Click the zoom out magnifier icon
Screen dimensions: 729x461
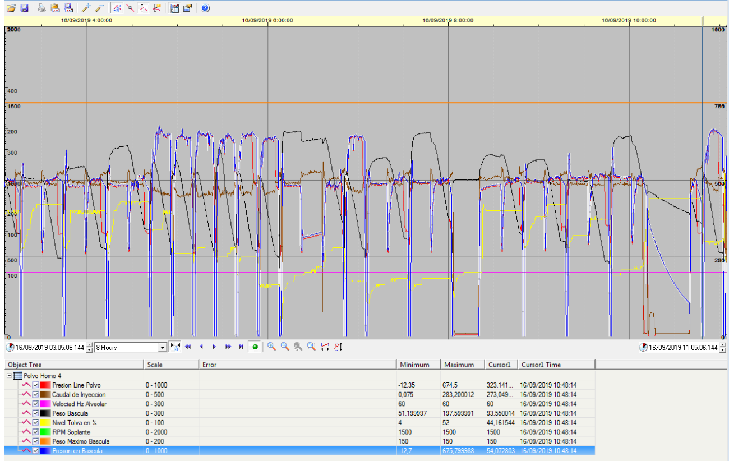coord(285,347)
